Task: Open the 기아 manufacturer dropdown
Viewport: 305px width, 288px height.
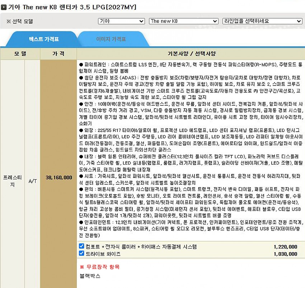Action: [121, 21]
